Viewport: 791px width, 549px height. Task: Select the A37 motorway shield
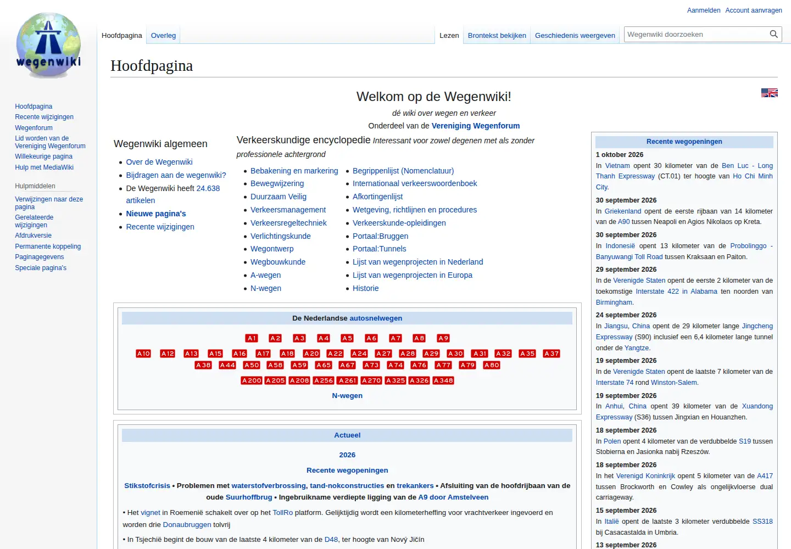point(552,354)
